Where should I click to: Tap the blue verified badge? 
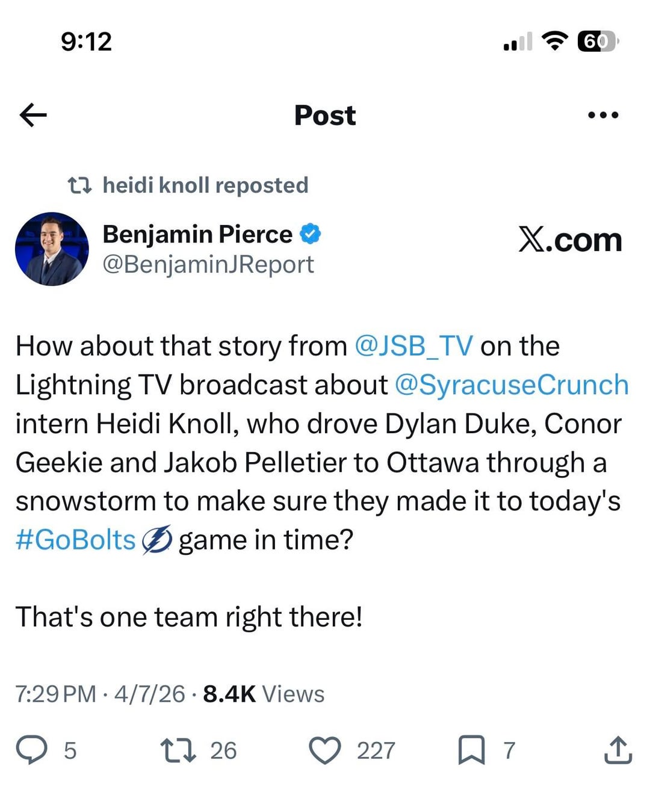point(310,234)
